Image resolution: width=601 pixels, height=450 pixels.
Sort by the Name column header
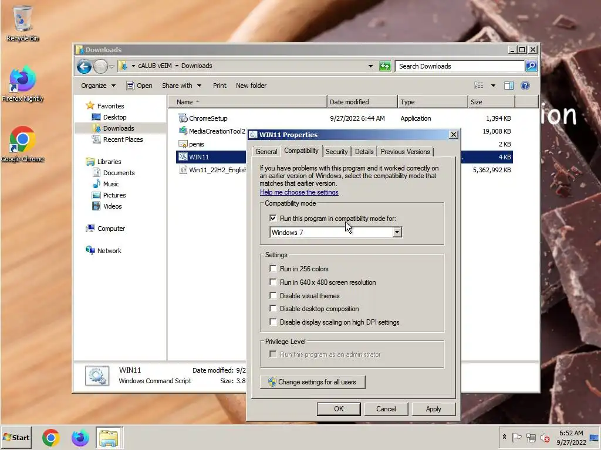point(247,102)
